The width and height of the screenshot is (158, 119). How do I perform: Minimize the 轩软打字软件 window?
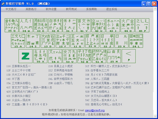pyautogui.click(x=144, y=4)
